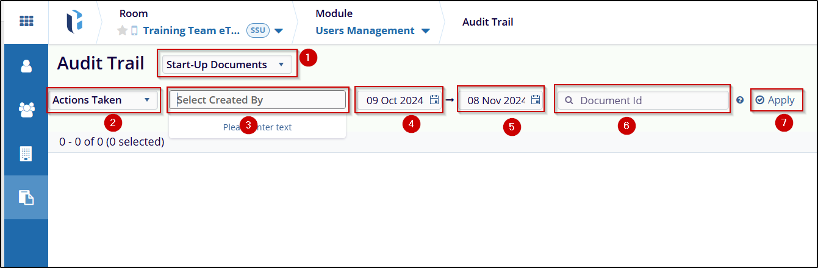Focus the Document Id search field

644,100
